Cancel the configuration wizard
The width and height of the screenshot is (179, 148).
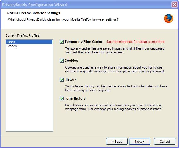click(165, 142)
